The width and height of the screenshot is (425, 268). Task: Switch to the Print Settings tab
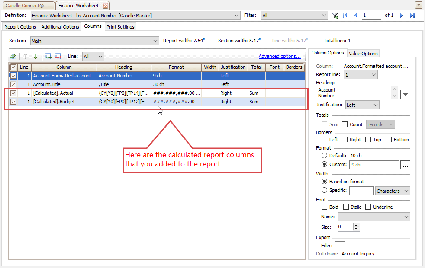click(x=121, y=27)
